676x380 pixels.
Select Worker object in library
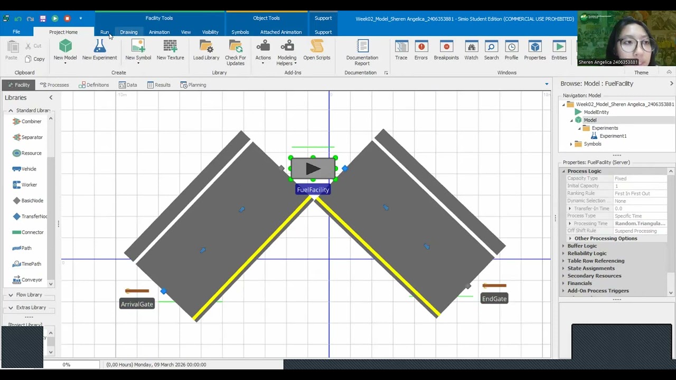coord(25,185)
